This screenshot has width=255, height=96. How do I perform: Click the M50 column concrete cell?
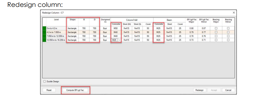click(x=116, y=28)
